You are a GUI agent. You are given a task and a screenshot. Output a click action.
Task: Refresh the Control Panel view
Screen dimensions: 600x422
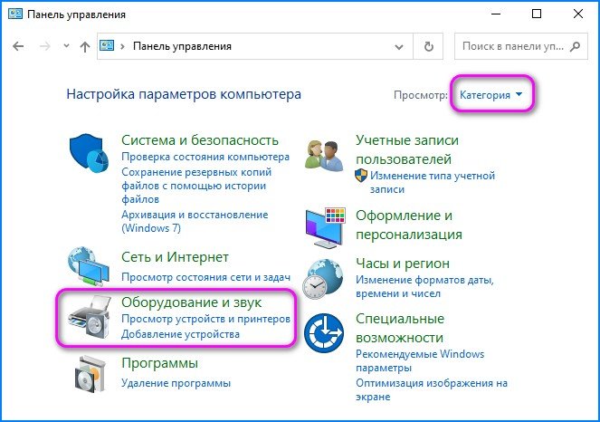429,46
